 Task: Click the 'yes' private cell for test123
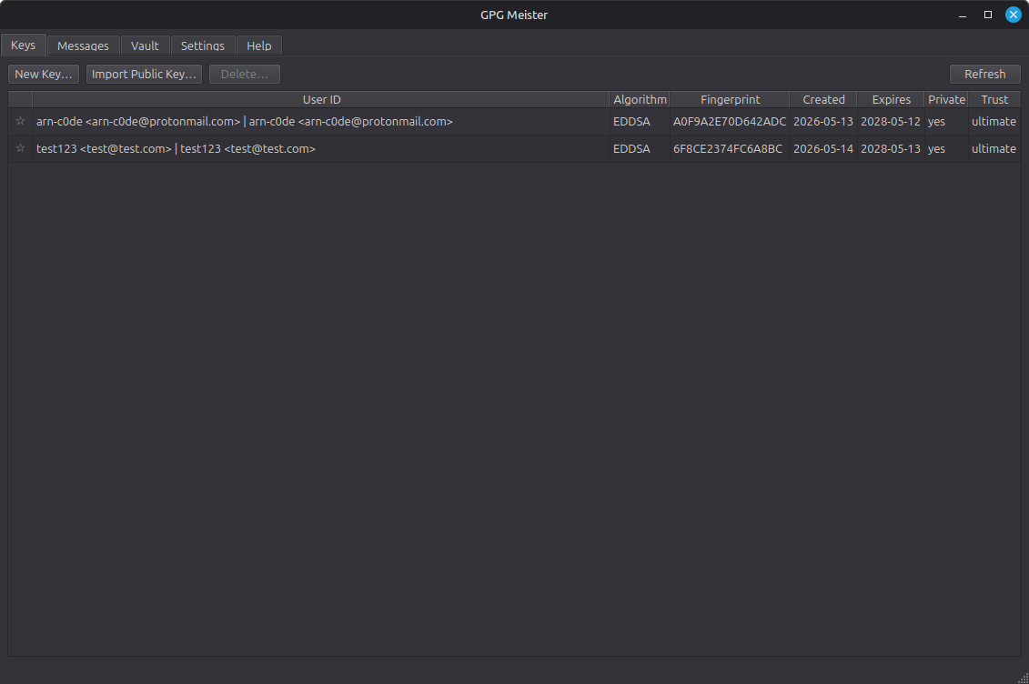point(946,149)
